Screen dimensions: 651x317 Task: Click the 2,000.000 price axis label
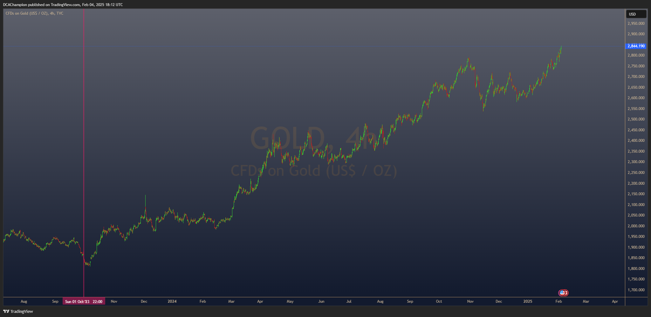636,226
